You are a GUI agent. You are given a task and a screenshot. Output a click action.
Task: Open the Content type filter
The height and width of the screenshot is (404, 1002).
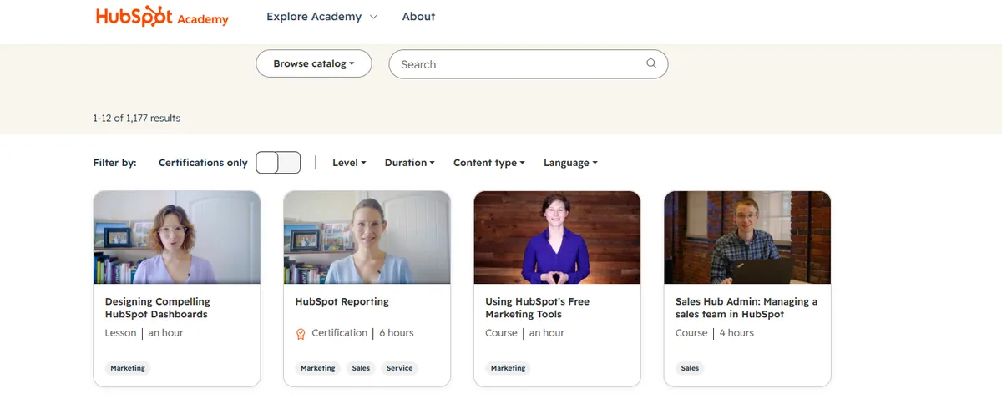(489, 163)
